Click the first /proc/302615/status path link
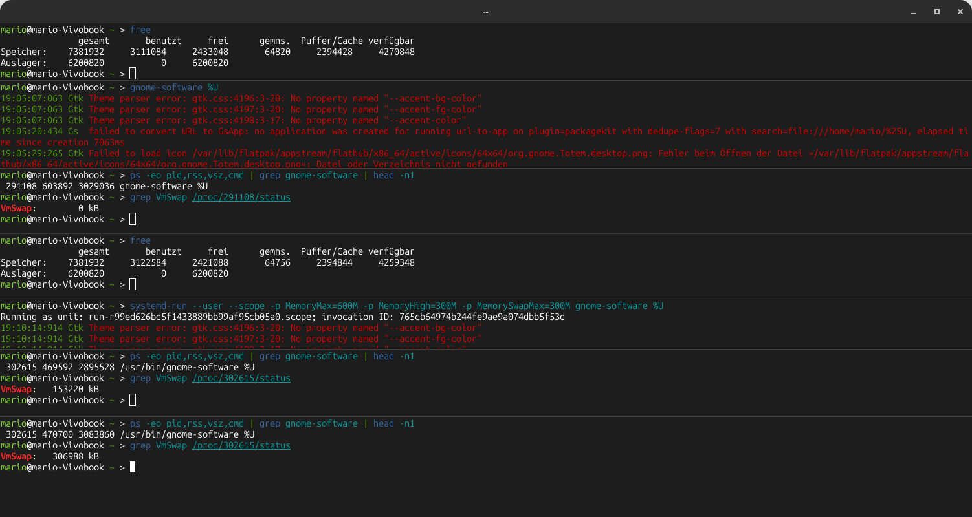 (x=241, y=378)
